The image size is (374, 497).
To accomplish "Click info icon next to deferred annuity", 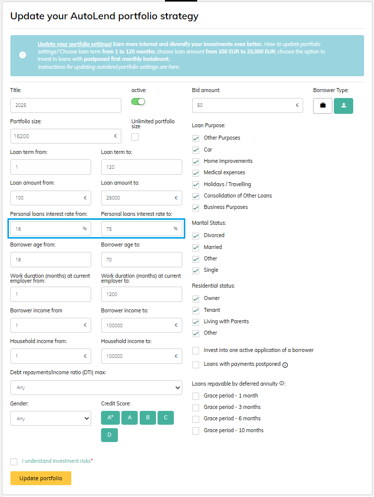I will [x=282, y=383].
